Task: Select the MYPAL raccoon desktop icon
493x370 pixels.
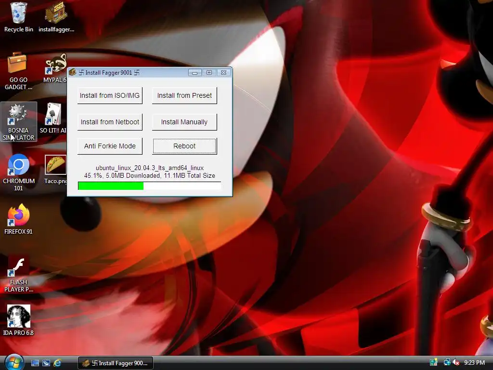Action: point(55,68)
